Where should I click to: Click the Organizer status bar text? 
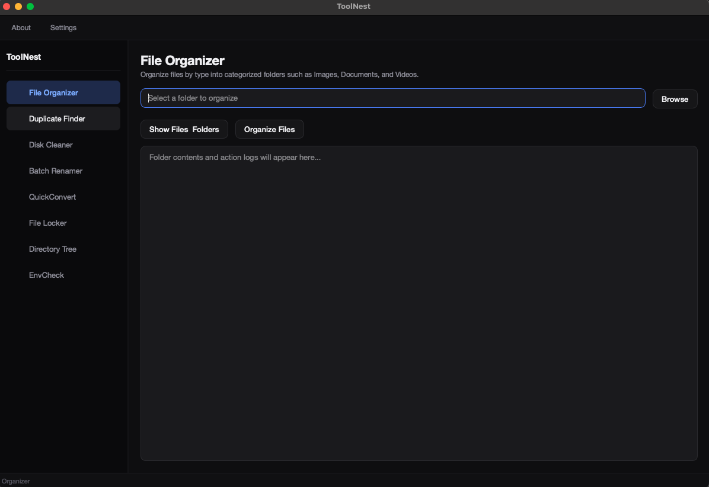(16, 481)
